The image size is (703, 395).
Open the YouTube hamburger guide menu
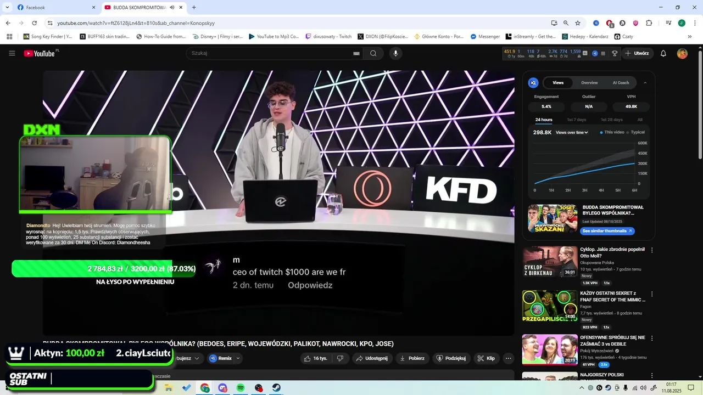(12, 53)
